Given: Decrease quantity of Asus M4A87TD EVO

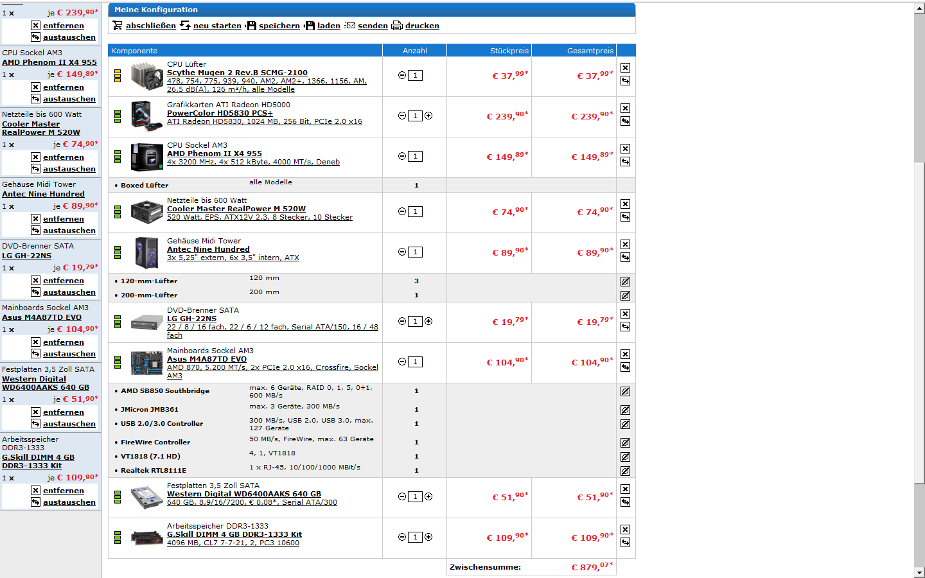Looking at the screenshot, I should point(402,362).
